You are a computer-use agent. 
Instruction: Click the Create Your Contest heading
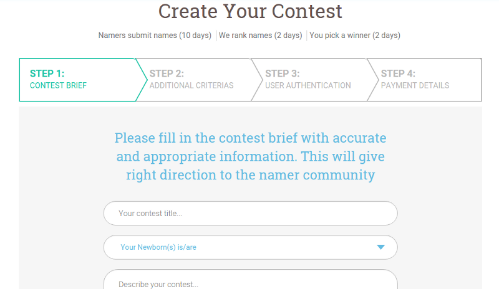[250, 11]
